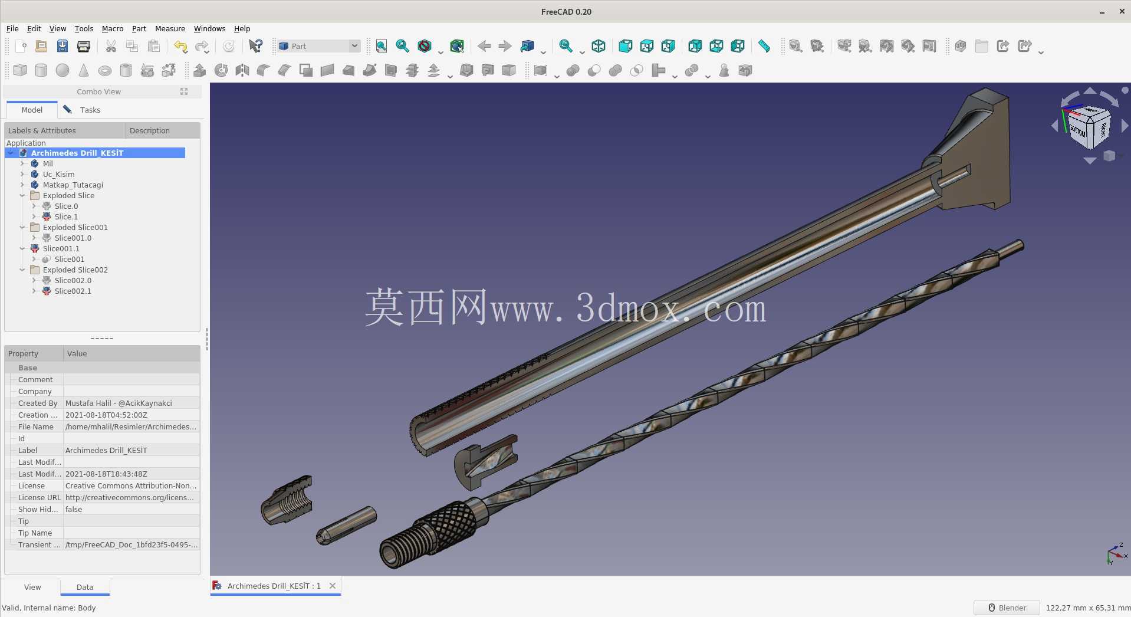Screen dimensions: 1131x617
Task: Click Fit all view icon
Action: tap(382, 46)
